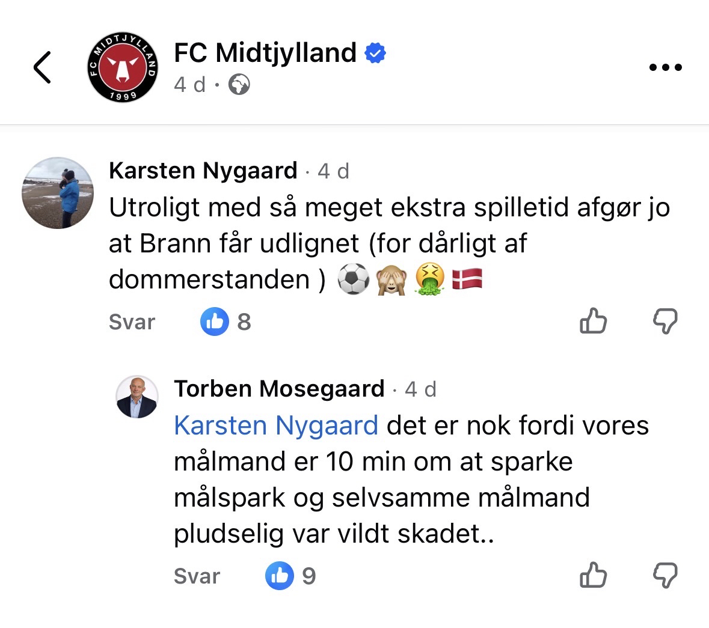Screen dimensions: 709x628
Task: Thumbs down Karsten Nygaard's comment
Action: (665, 321)
